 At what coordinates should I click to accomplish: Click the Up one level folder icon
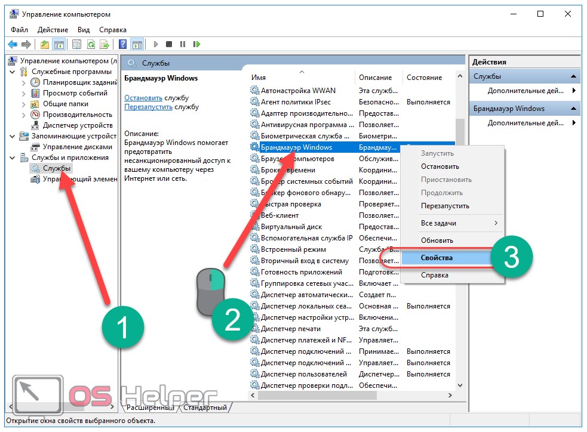pos(45,44)
